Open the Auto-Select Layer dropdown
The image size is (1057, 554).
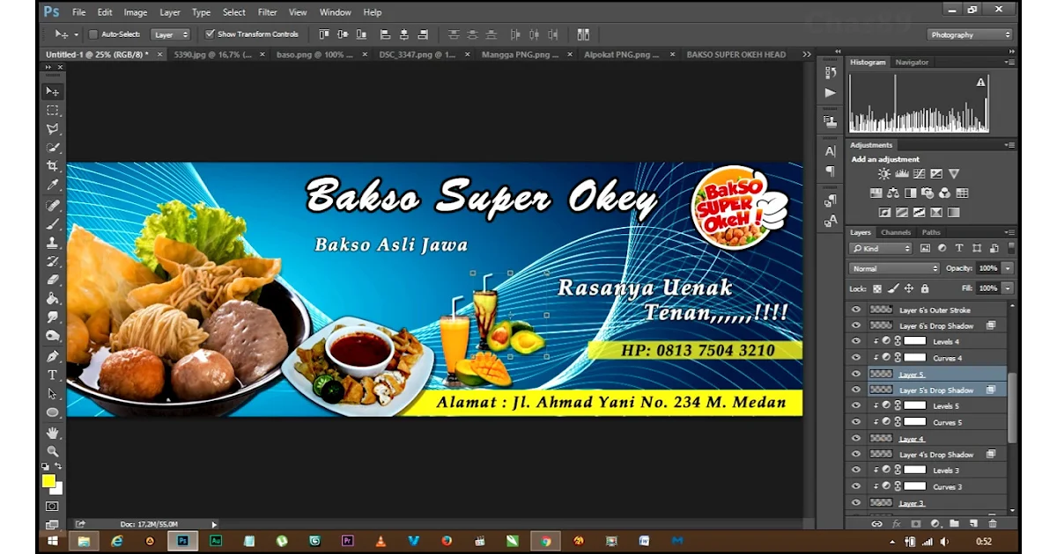pos(171,34)
